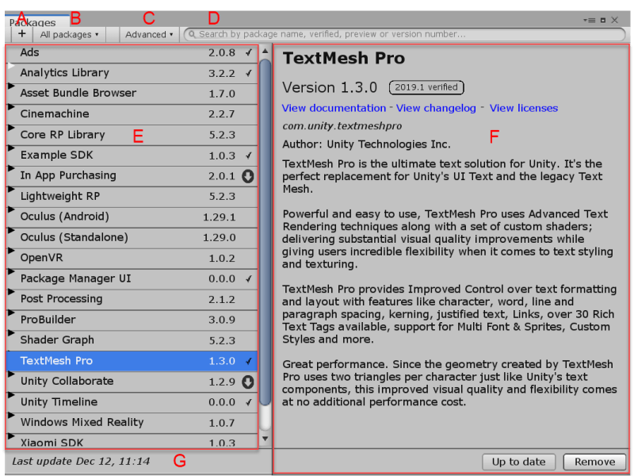Click the checkmark beside TextMesh Pro version
This screenshot has height=476, width=634.
pos(248,360)
